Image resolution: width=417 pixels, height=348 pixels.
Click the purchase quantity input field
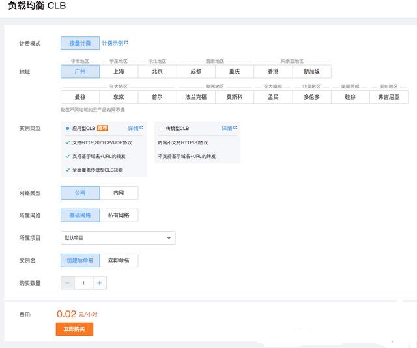[x=83, y=283]
